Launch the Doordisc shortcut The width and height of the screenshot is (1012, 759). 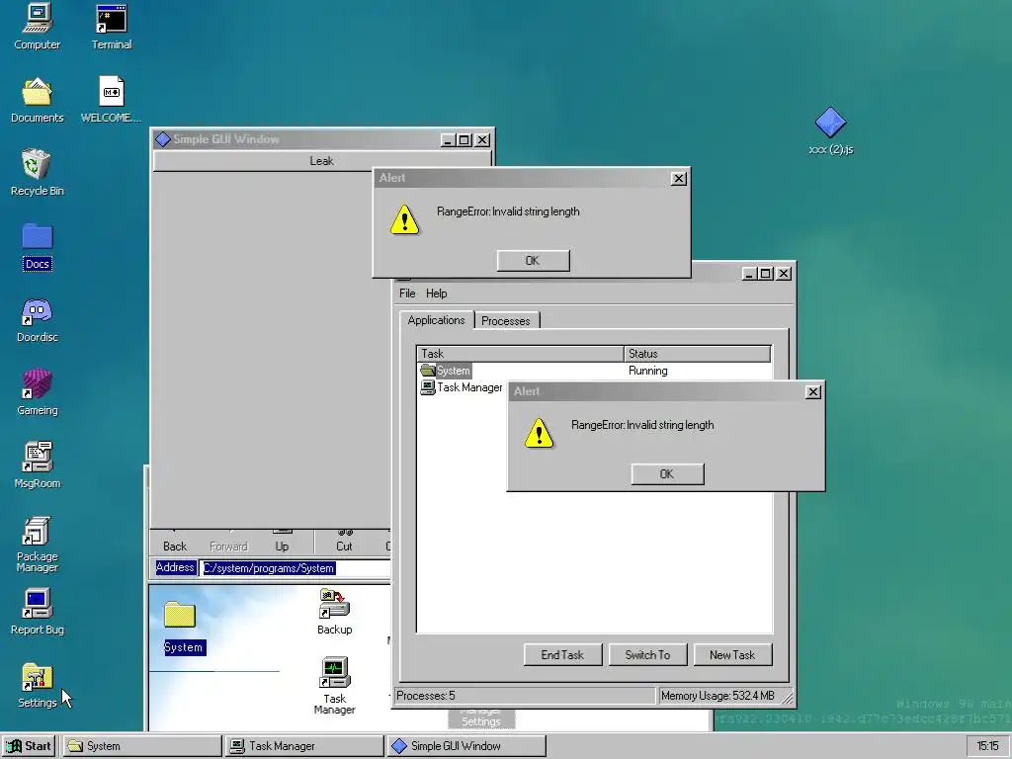click(37, 320)
